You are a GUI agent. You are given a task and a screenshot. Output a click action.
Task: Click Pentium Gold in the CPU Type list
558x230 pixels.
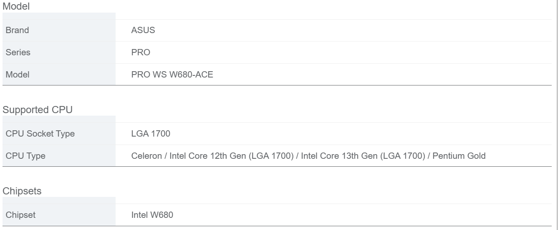pyautogui.click(x=459, y=156)
